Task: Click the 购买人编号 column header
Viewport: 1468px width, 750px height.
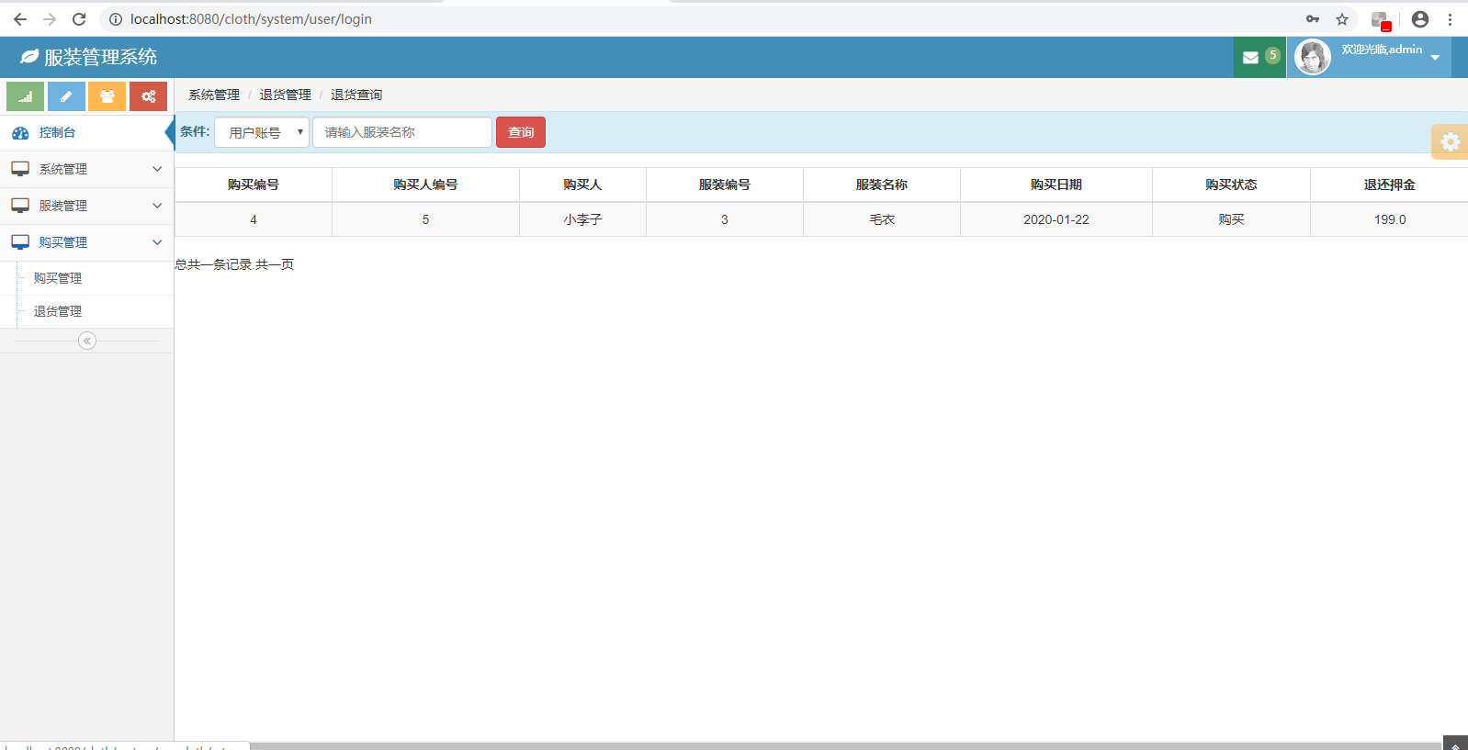Action: [x=425, y=185]
